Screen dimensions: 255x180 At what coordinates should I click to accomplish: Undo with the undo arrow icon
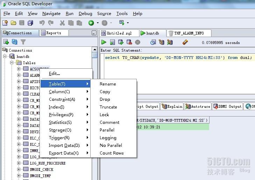click(x=42, y=23)
